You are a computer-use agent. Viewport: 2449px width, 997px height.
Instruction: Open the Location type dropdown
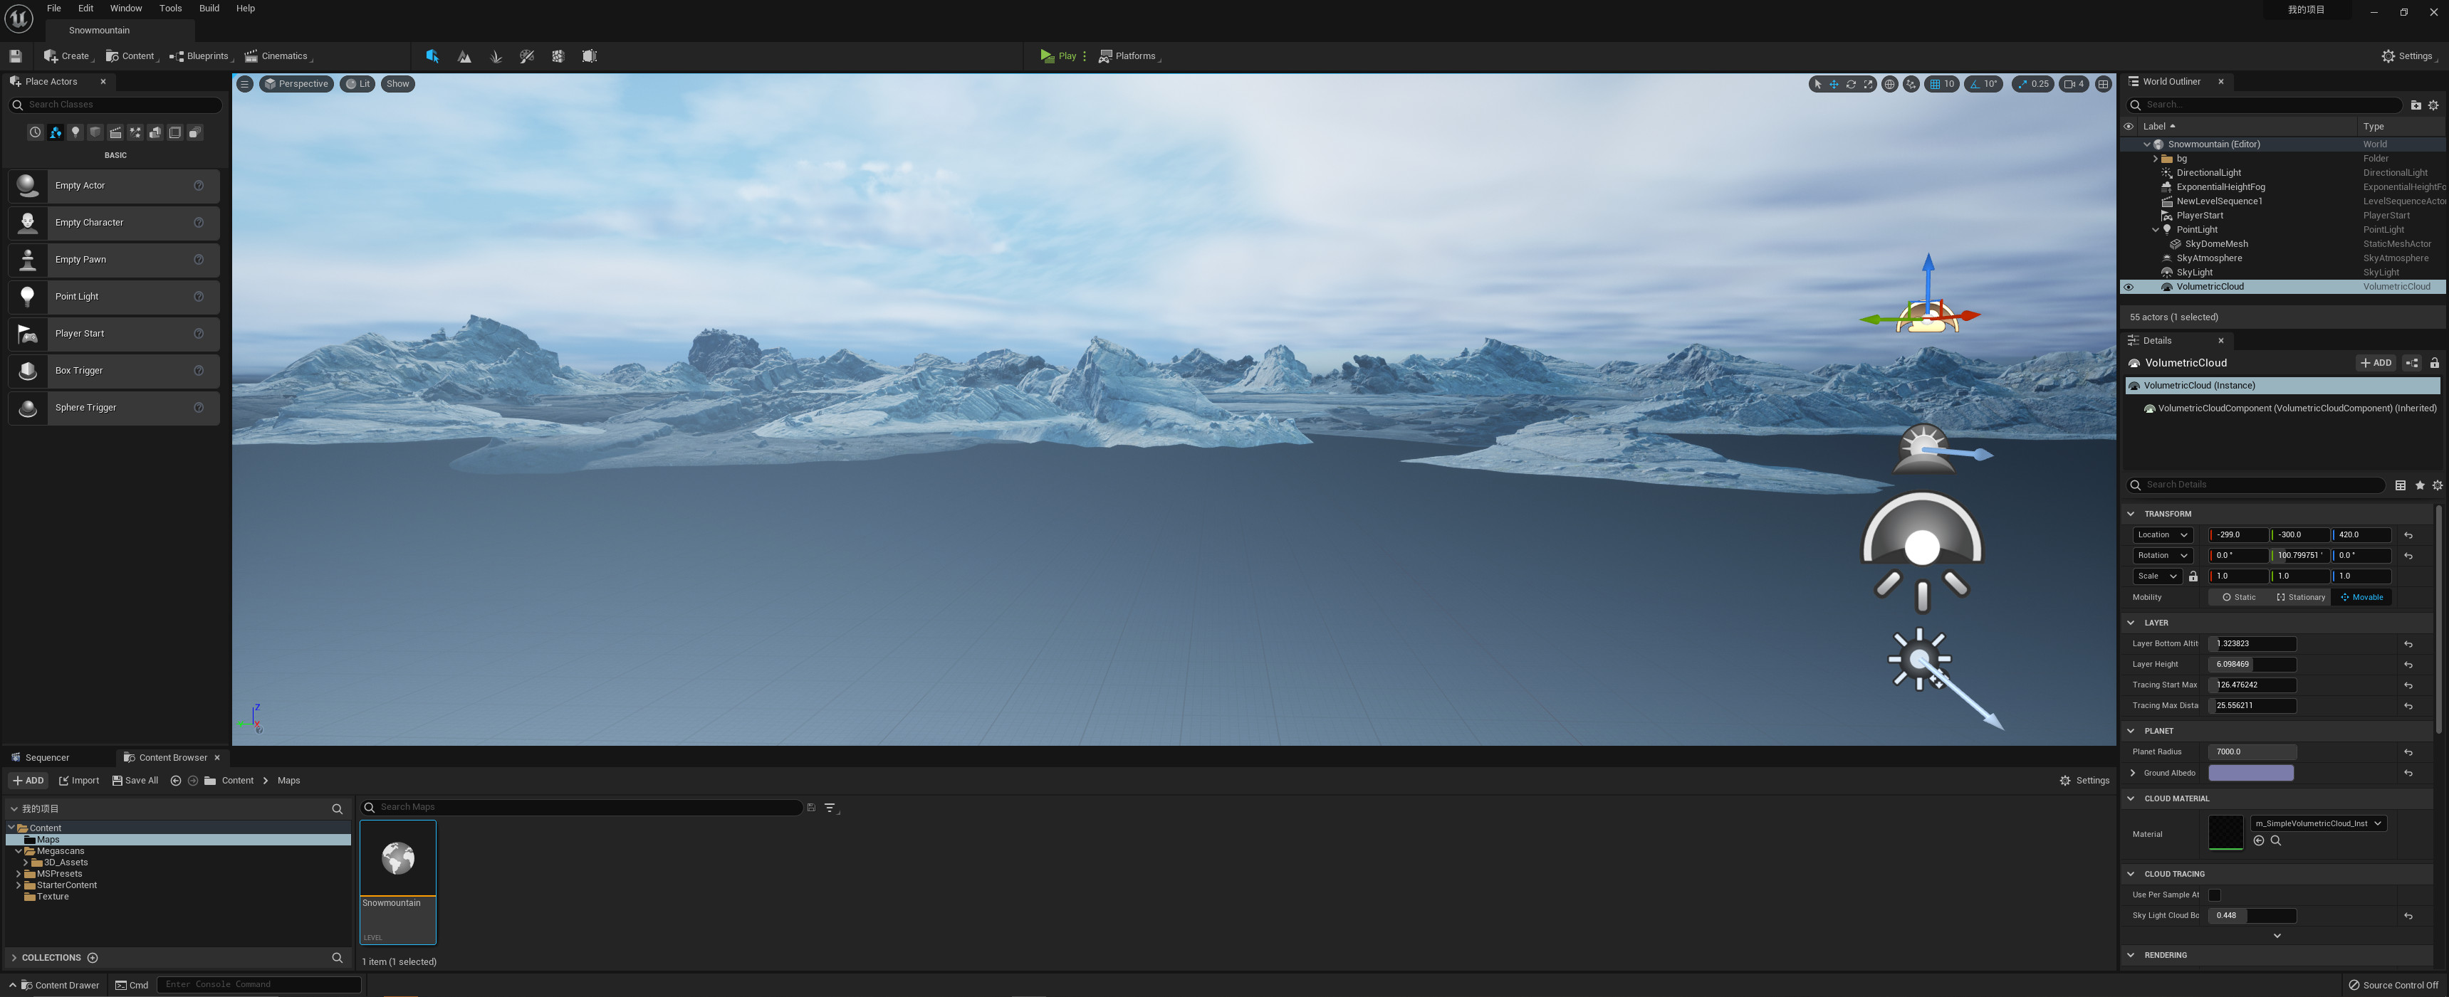[x=2162, y=534]
